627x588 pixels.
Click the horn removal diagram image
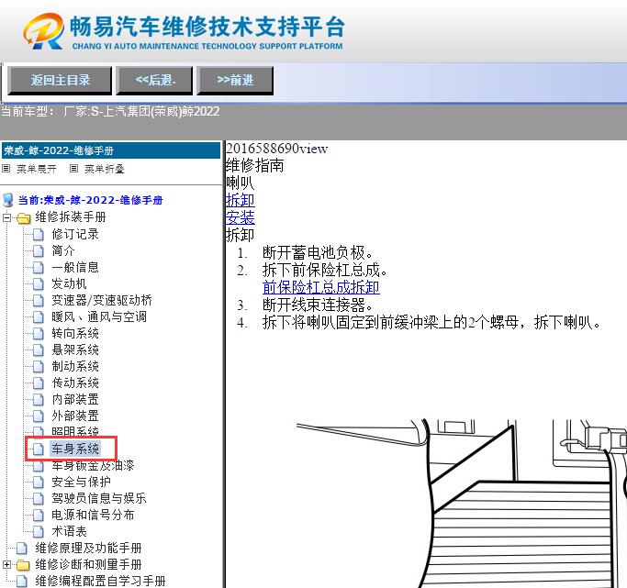tap(462, 504)
